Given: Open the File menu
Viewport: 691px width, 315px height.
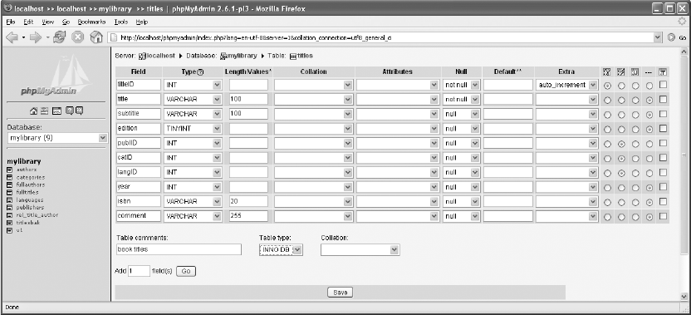Looking at the screenshot, I should tap(11, 22).
